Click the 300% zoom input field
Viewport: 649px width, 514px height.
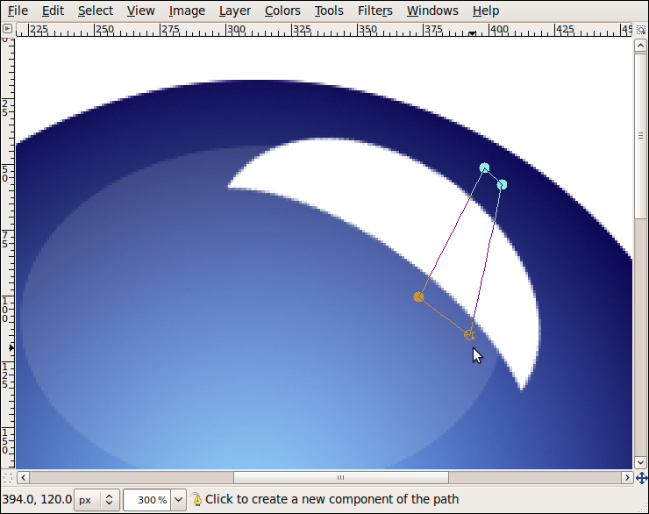point(147,499)
